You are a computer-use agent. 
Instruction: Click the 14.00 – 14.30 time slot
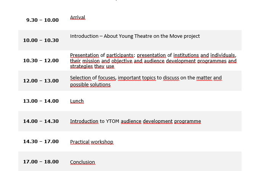(x=41, y=121)
